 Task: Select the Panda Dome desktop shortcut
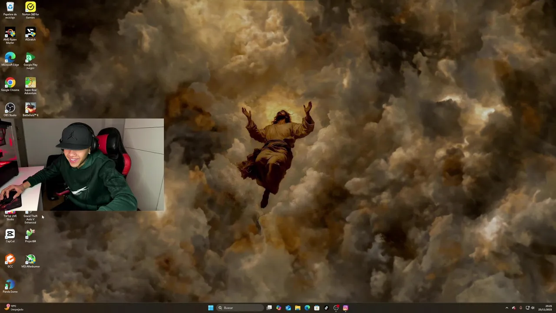pos(10,286)
